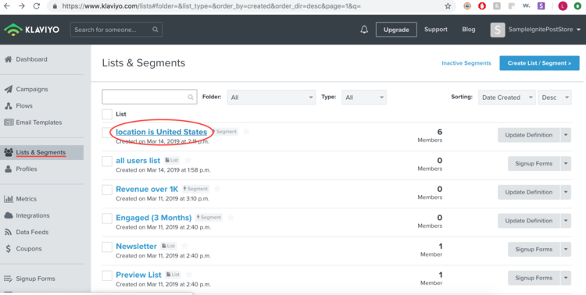Open the Date Created sorting dropdown
This screenshot has height=295, width=586.
507,97
